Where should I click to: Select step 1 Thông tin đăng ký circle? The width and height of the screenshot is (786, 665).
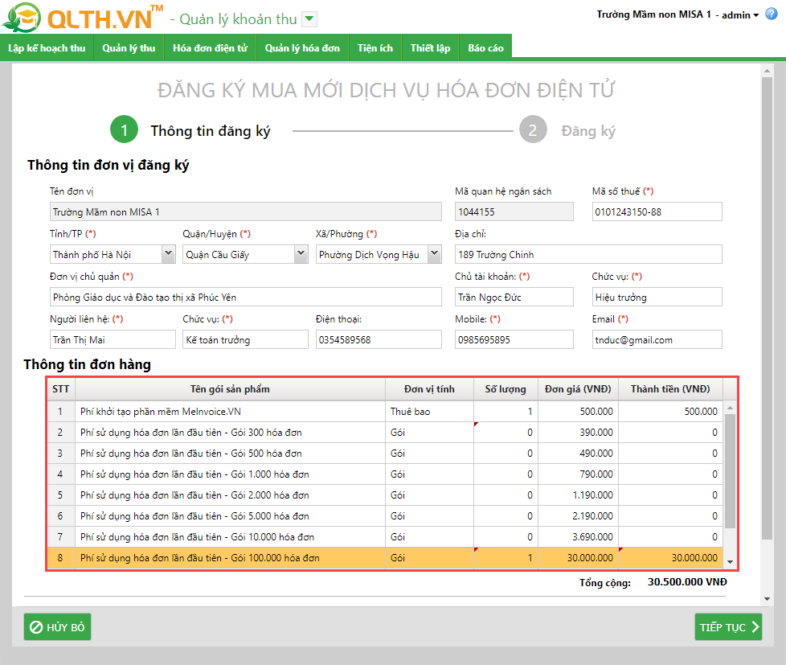pyautogui.click(x=124, y=130)
